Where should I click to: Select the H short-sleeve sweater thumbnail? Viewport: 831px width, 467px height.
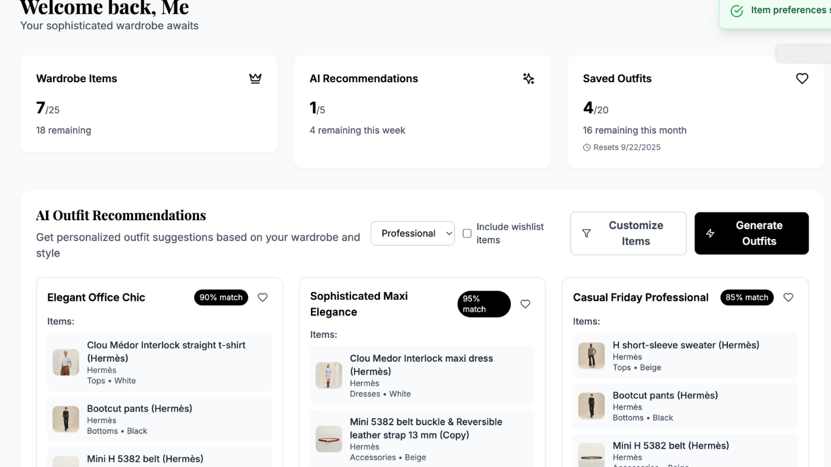click(x=591, y=356)
